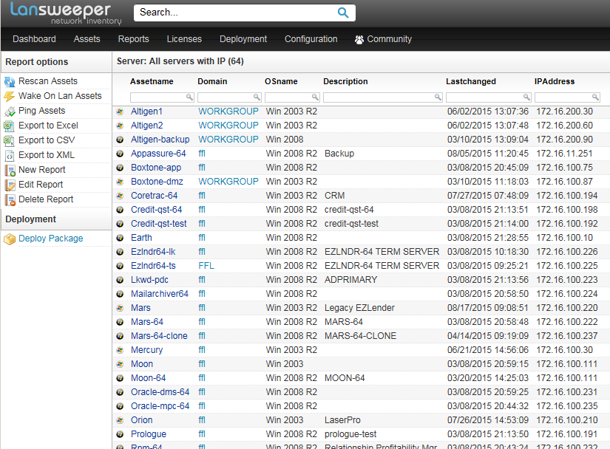Sort by Lastchanged column header
The height and width of the screenshot is (449, 610).
tap(471, 81)
